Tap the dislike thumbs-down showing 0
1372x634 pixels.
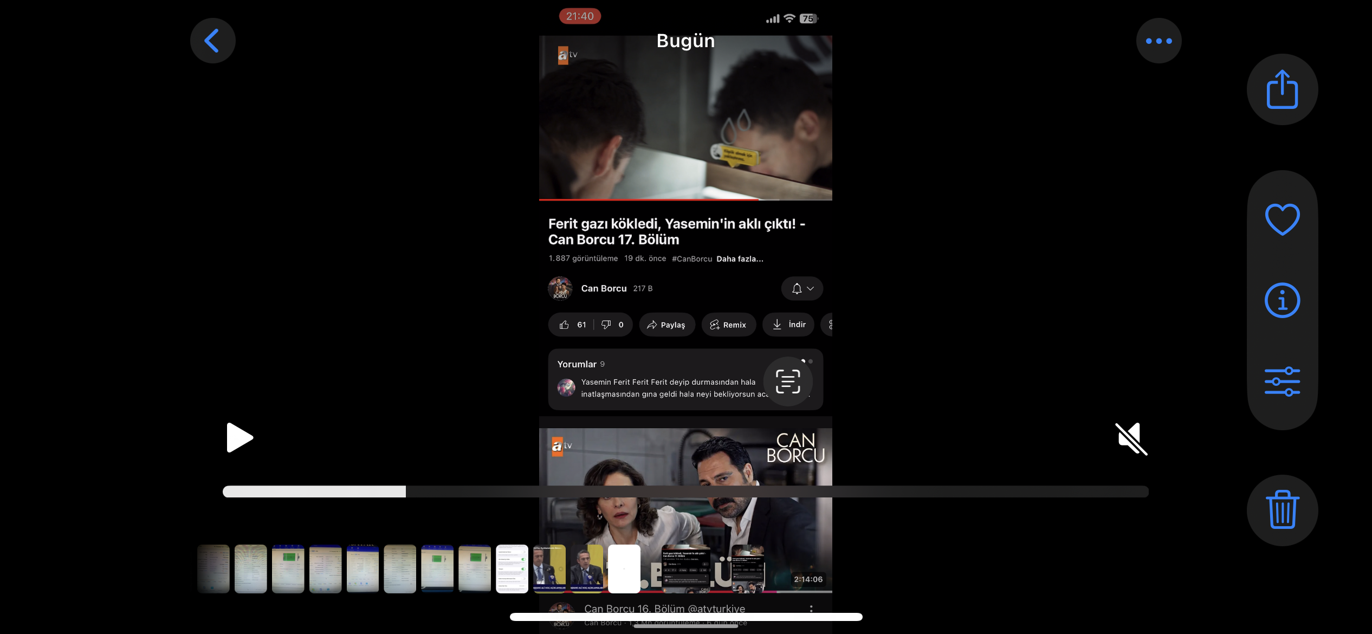click(x=613, y=325)
